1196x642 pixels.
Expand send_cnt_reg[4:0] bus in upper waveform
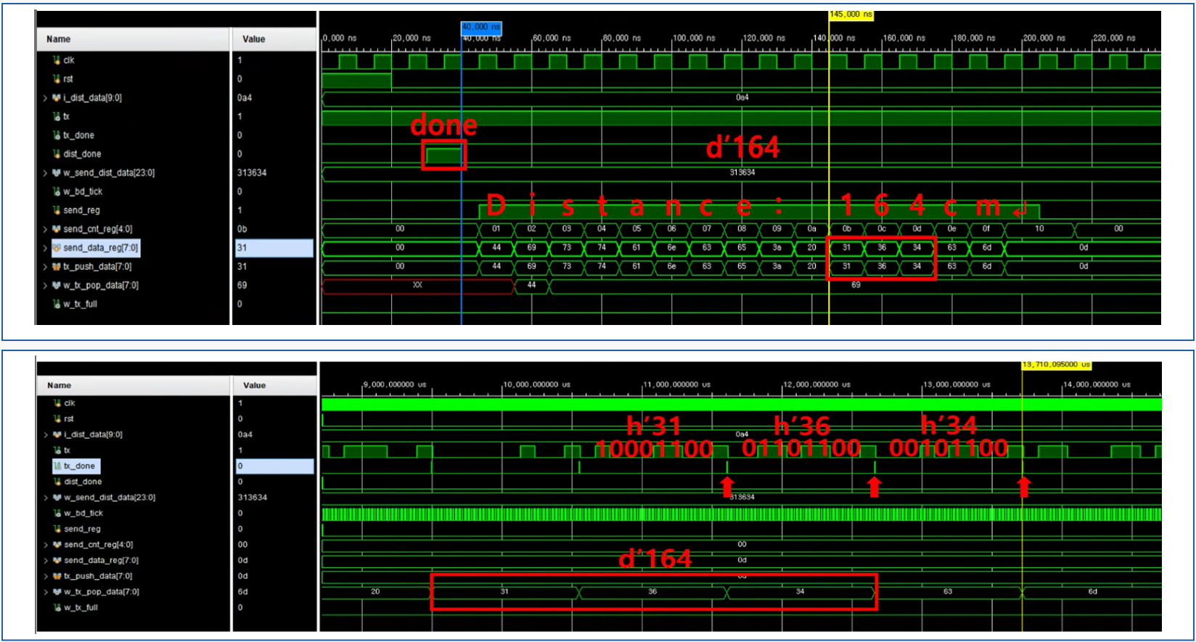(x=45, y=229)
